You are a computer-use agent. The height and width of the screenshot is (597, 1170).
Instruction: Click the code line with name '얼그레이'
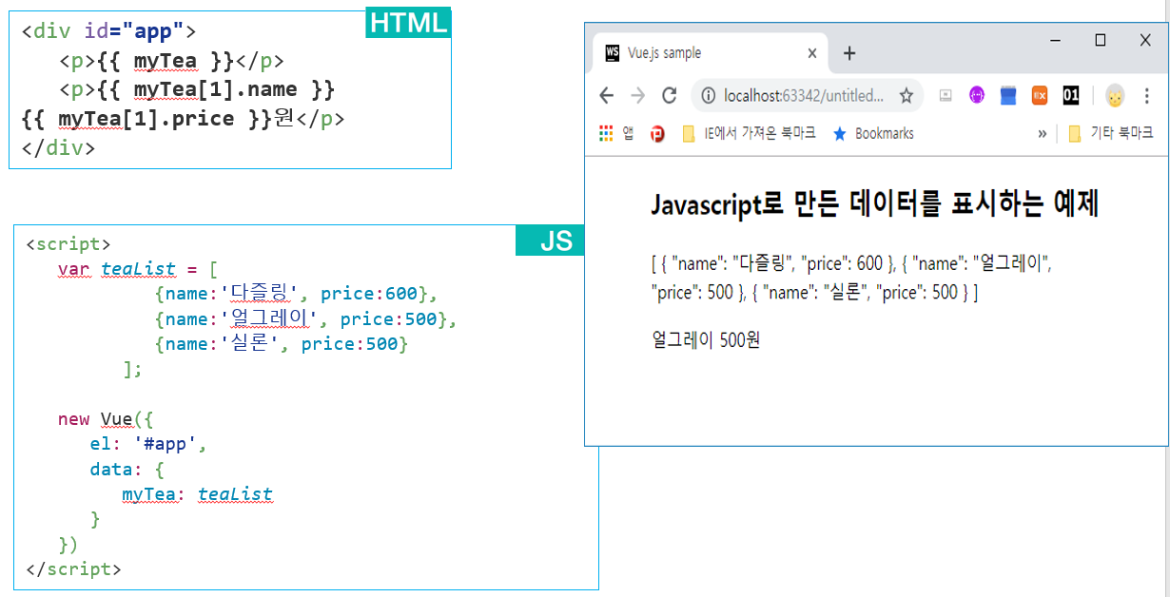click(x=305, y=319)
